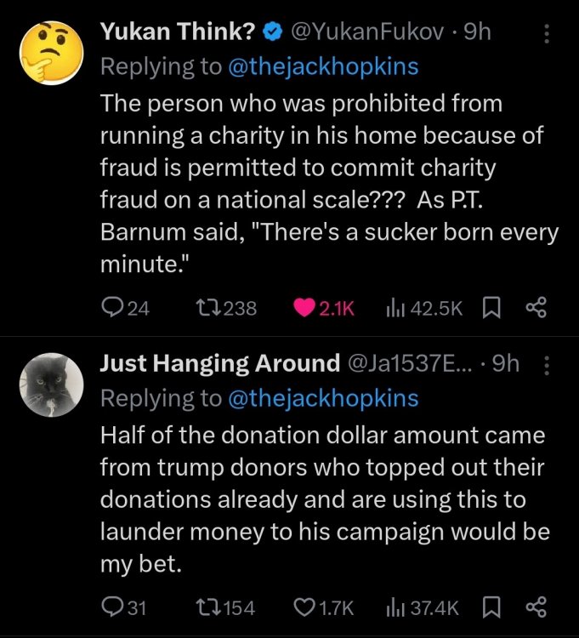Open more options for Yukan Think's tweet
The image size is (579, 638).
(x=546, y=34)
